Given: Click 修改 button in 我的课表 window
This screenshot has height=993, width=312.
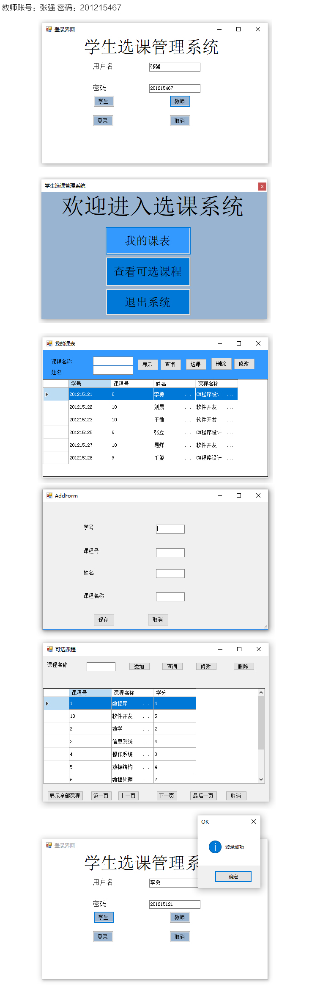Looking at the screenshot, I should [x=244, y=364].
